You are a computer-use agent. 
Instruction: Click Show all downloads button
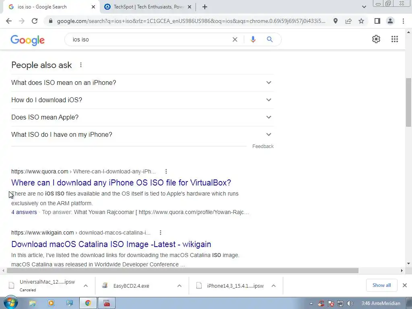[x=381, y=285]
